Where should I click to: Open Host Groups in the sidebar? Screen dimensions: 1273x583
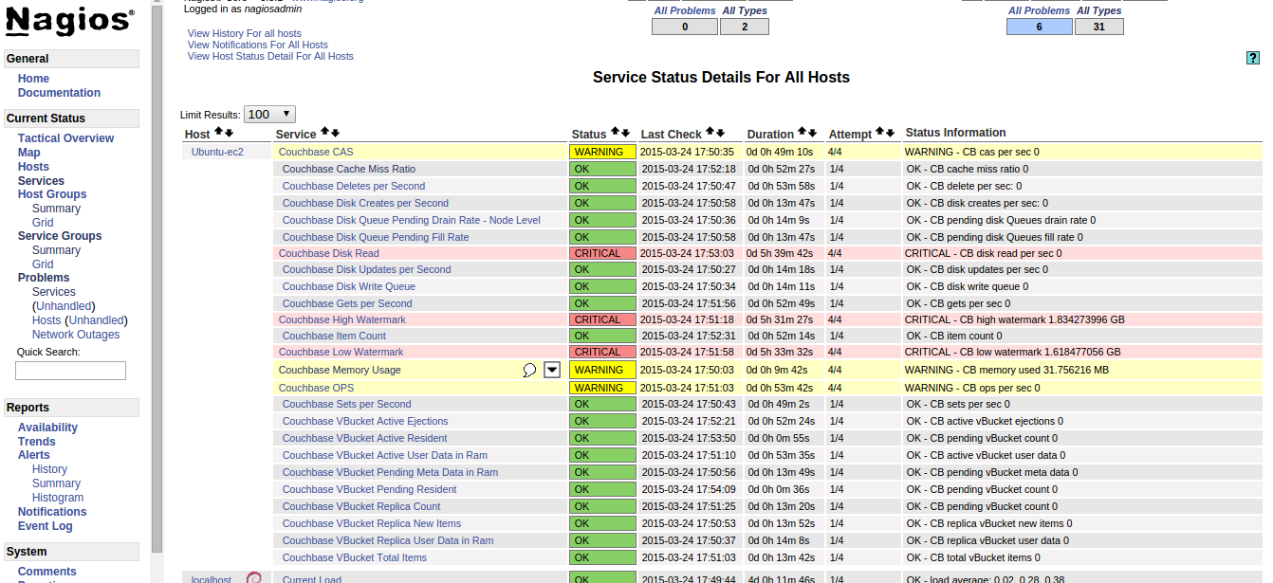52,194
